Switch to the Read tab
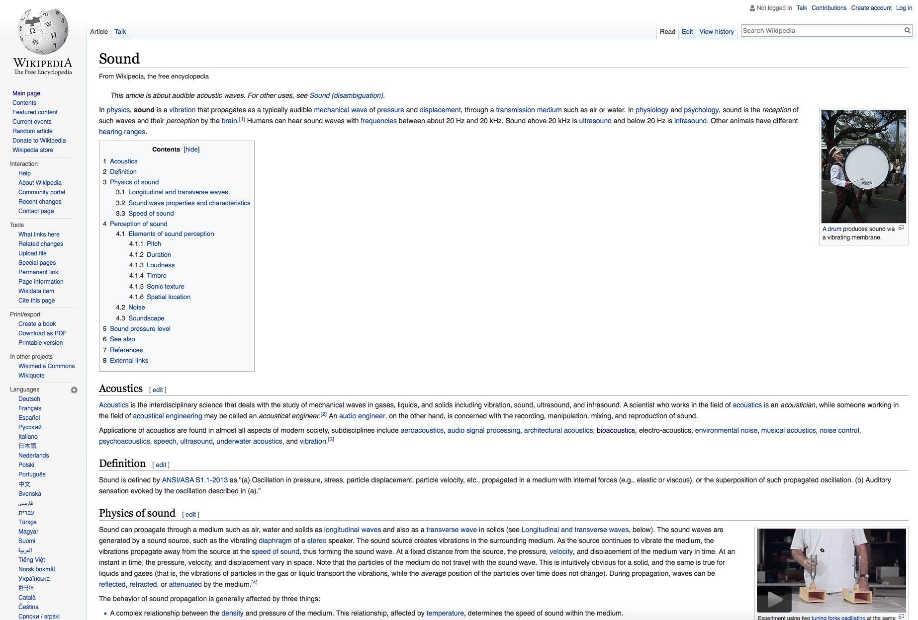The height and width of the screenshot is (620, 918). 667,32
